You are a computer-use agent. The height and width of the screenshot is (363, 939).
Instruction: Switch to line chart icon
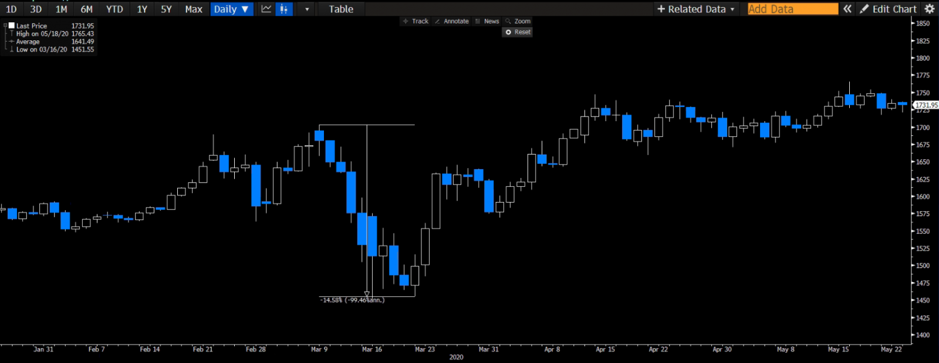[x=266, y=9]
